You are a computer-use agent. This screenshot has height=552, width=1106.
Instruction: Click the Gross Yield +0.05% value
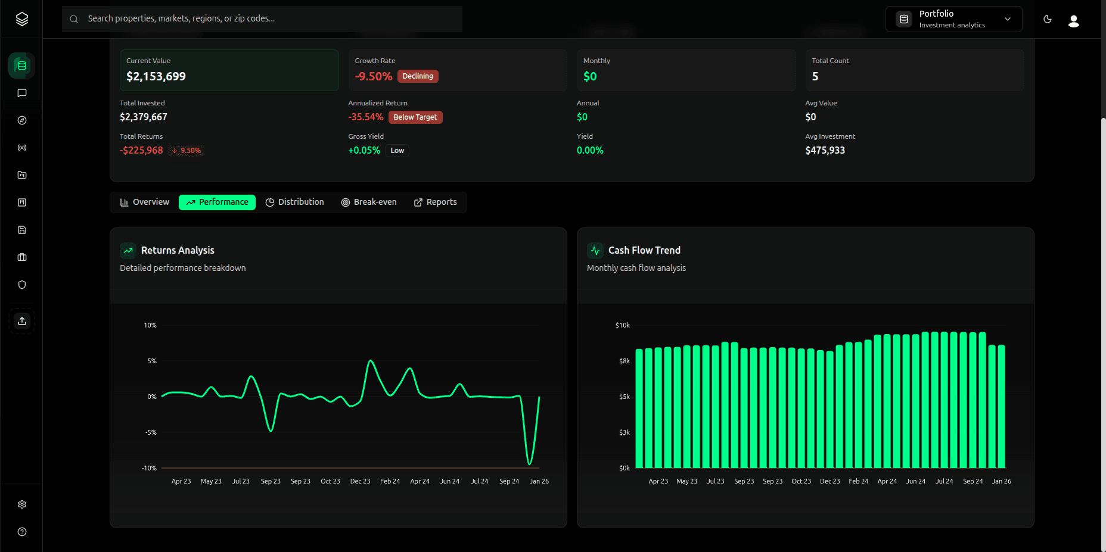coord(364,151)
